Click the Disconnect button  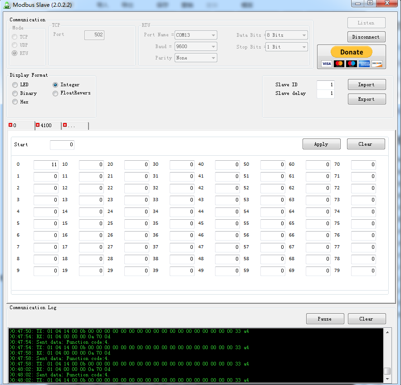point(366,37)
